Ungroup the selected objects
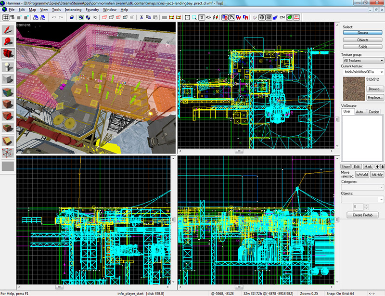385x296 pixels. pos(88,17)
